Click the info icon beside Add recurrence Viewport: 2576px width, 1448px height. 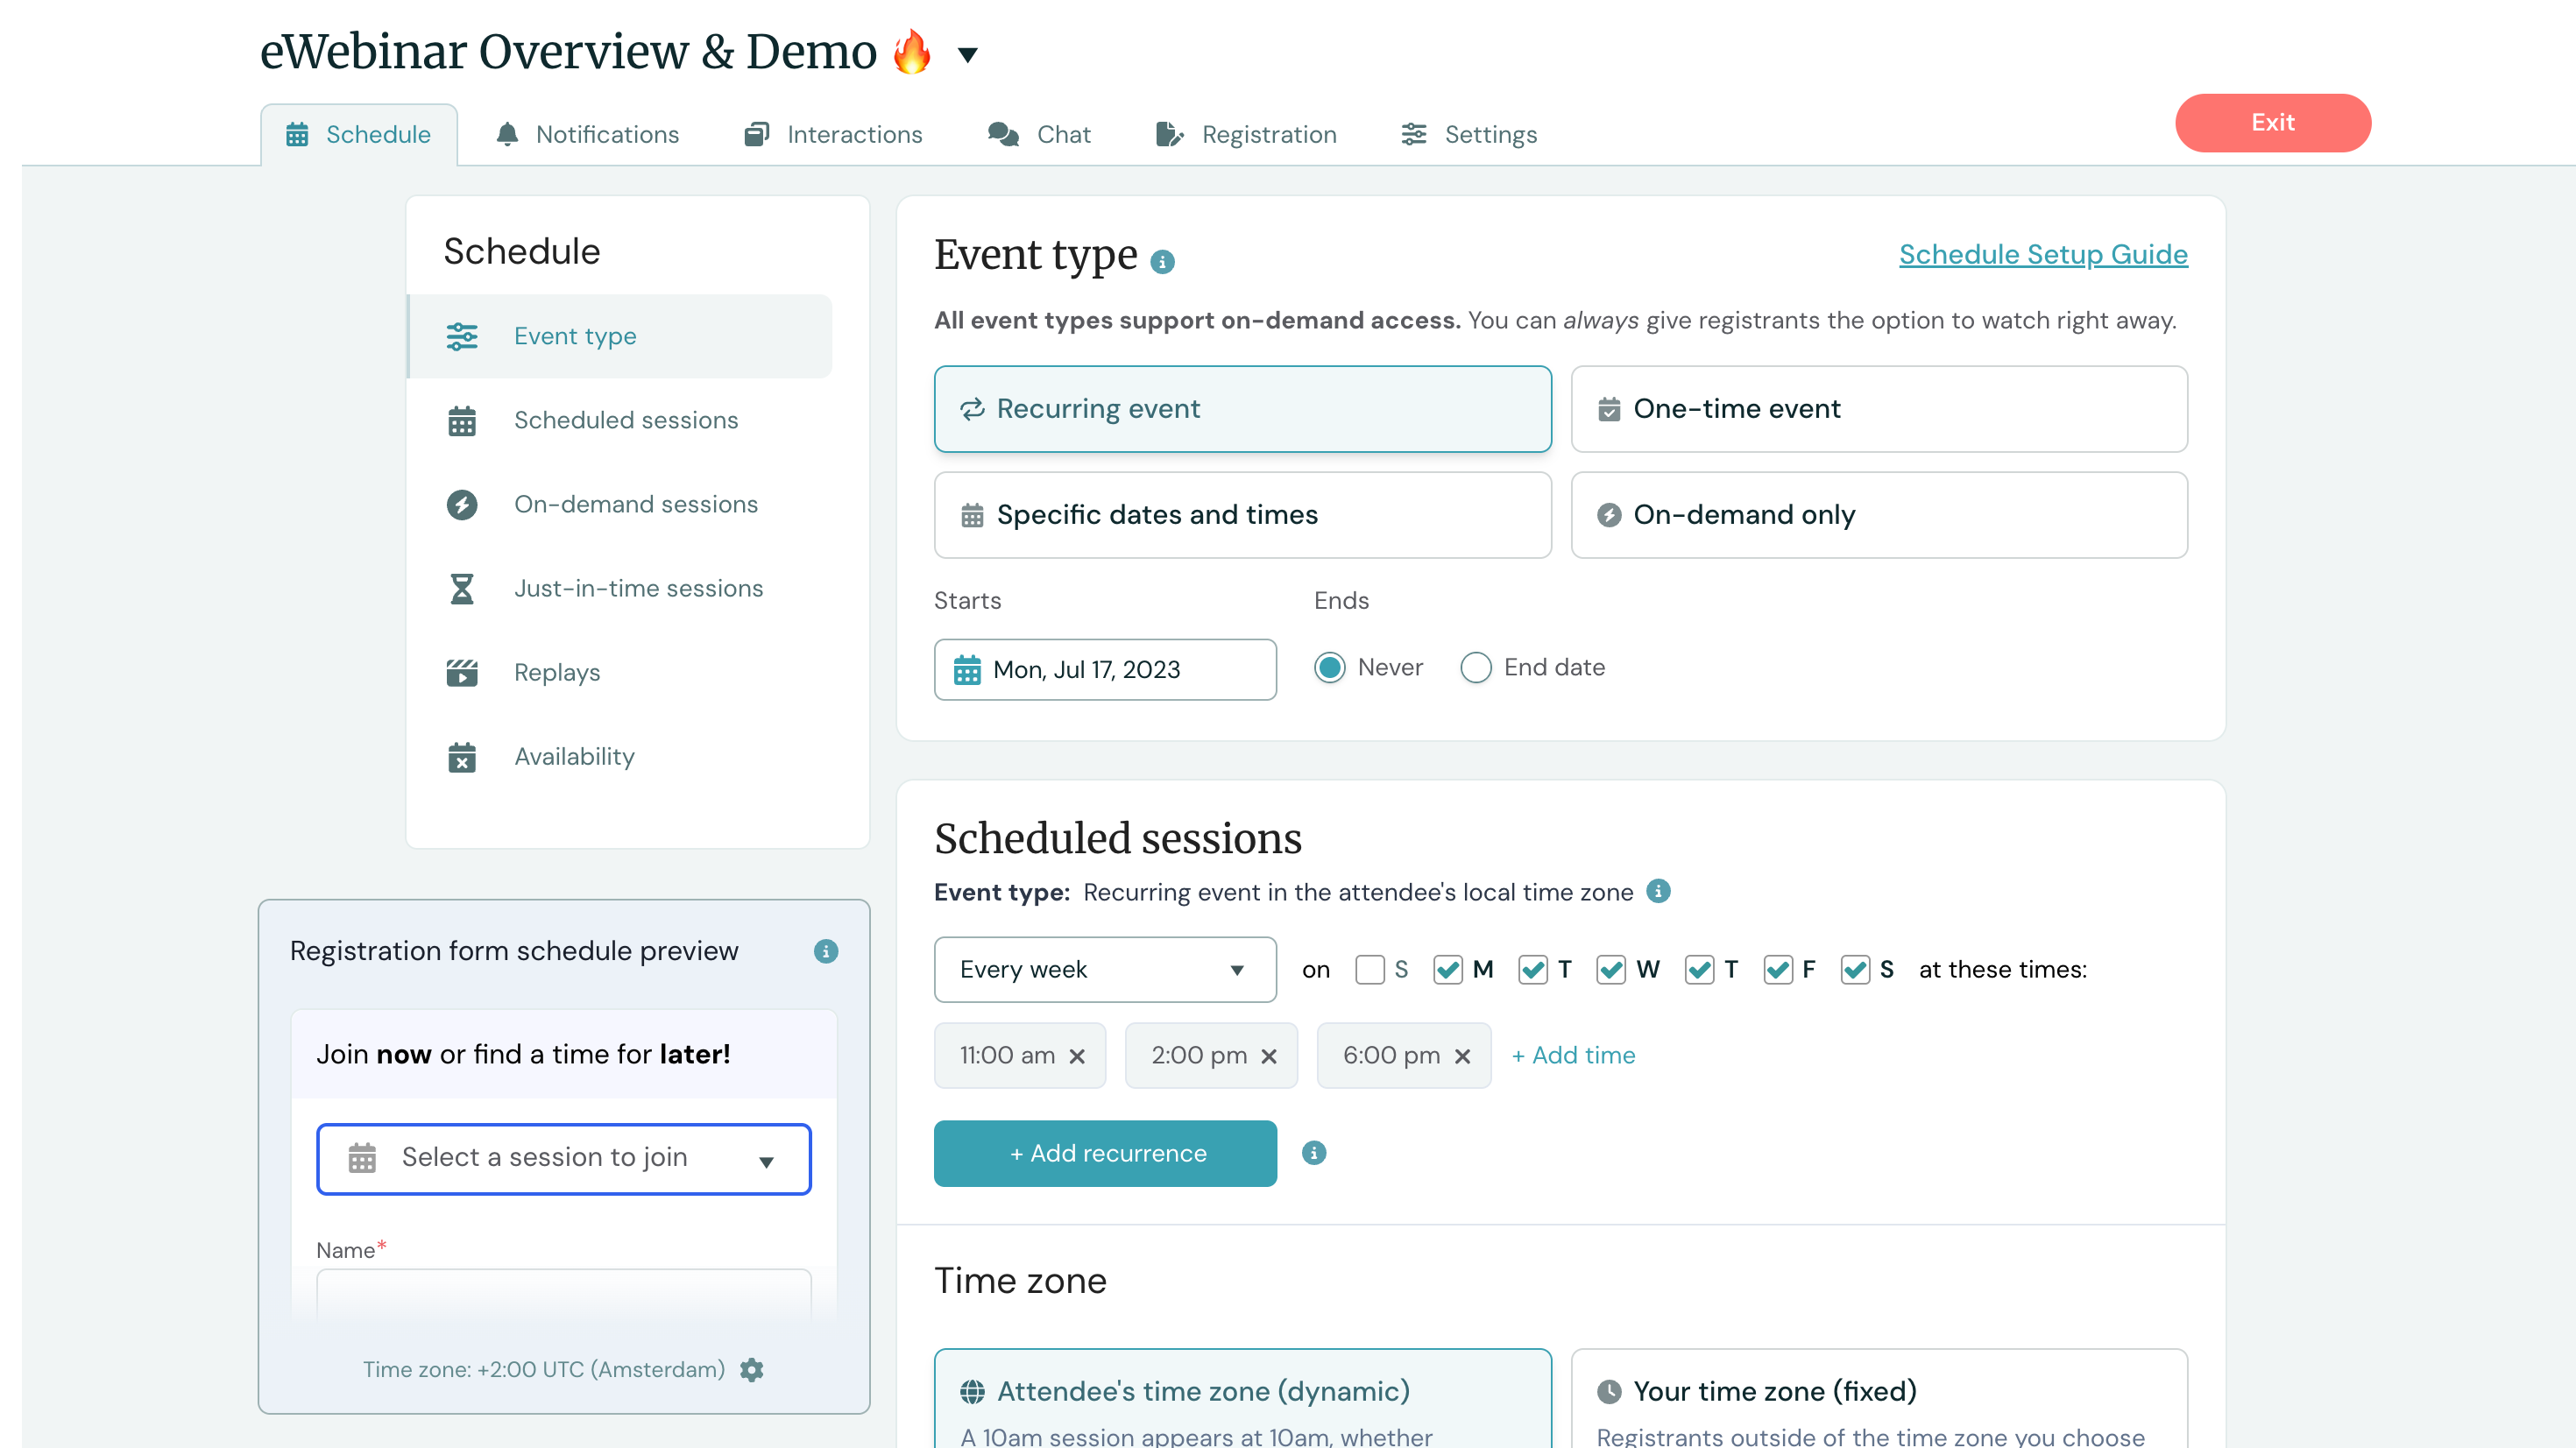coord(1314,1153)
